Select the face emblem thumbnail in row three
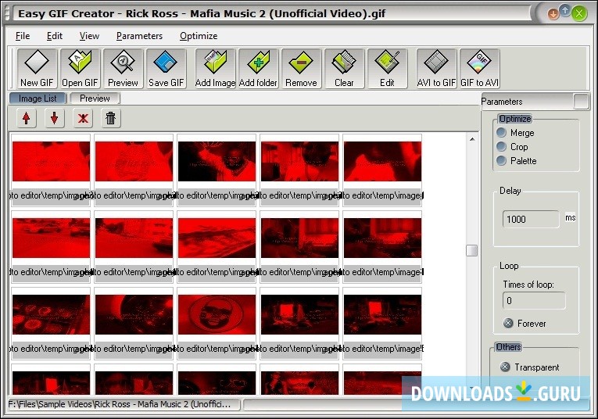The height and width of the screenshot is (419, 598). [217, 314]
